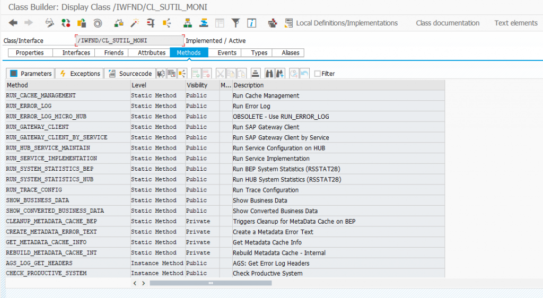Click the scroll-left arrow below the table
Screen dimensions: 543x298
pos(135,283)
